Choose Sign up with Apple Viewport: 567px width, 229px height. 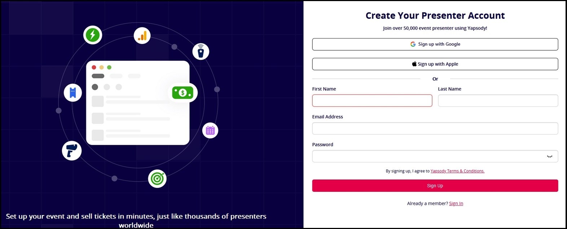(x=435, y=64)
